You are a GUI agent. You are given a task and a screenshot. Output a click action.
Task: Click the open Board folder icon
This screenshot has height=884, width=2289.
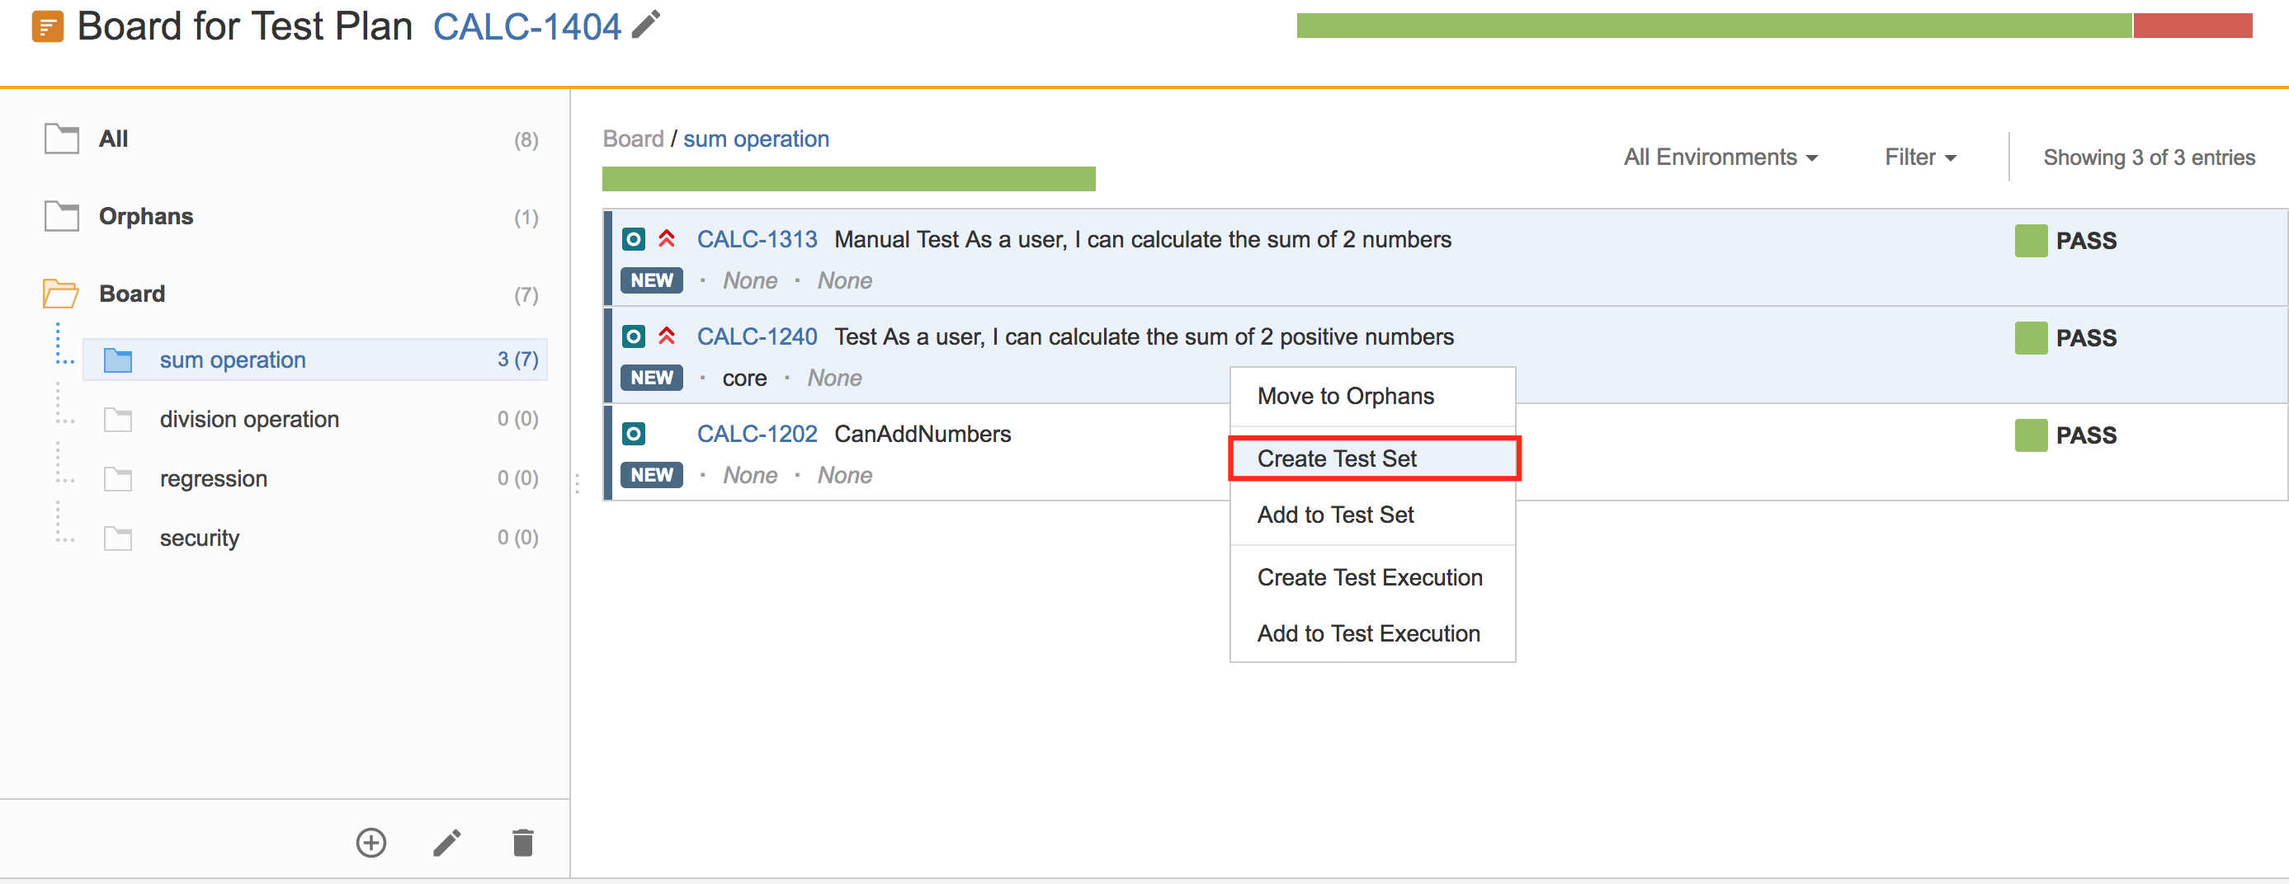tap(60, 294)
